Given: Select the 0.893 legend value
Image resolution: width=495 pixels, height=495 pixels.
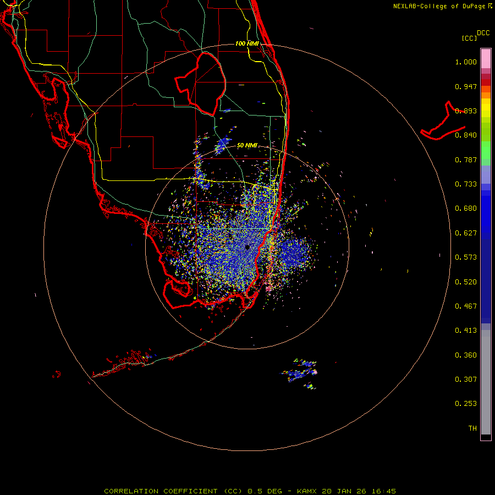Looking at the screenshot, I should tap(466, 111).
